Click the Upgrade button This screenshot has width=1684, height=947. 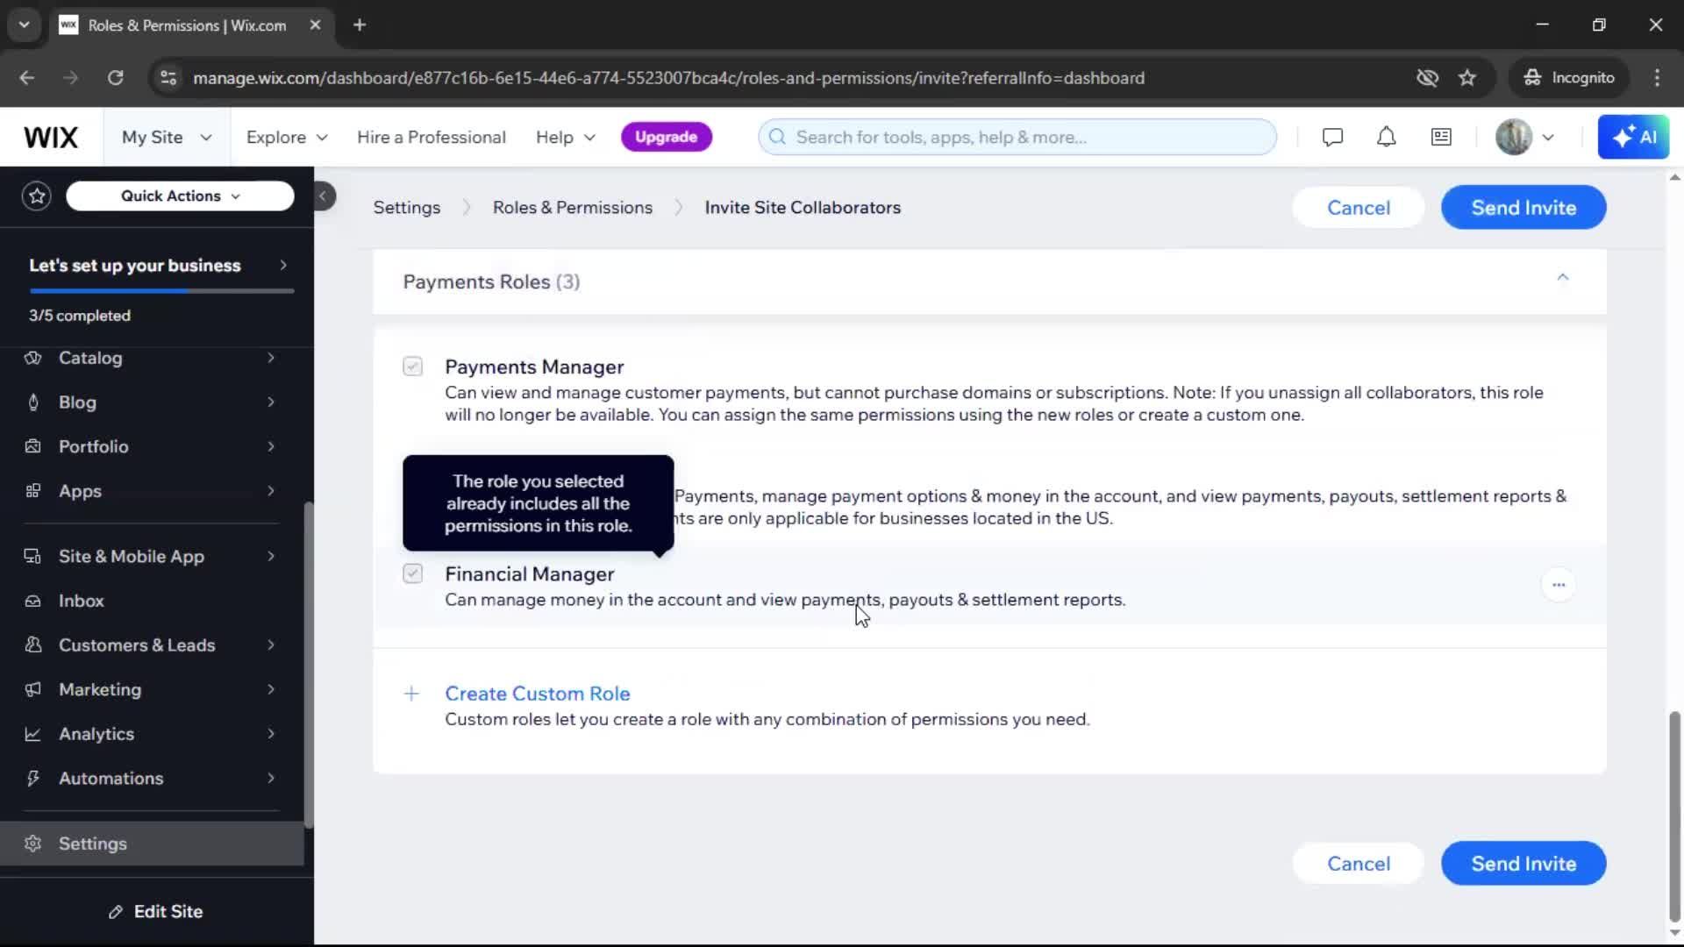point(666,137)
